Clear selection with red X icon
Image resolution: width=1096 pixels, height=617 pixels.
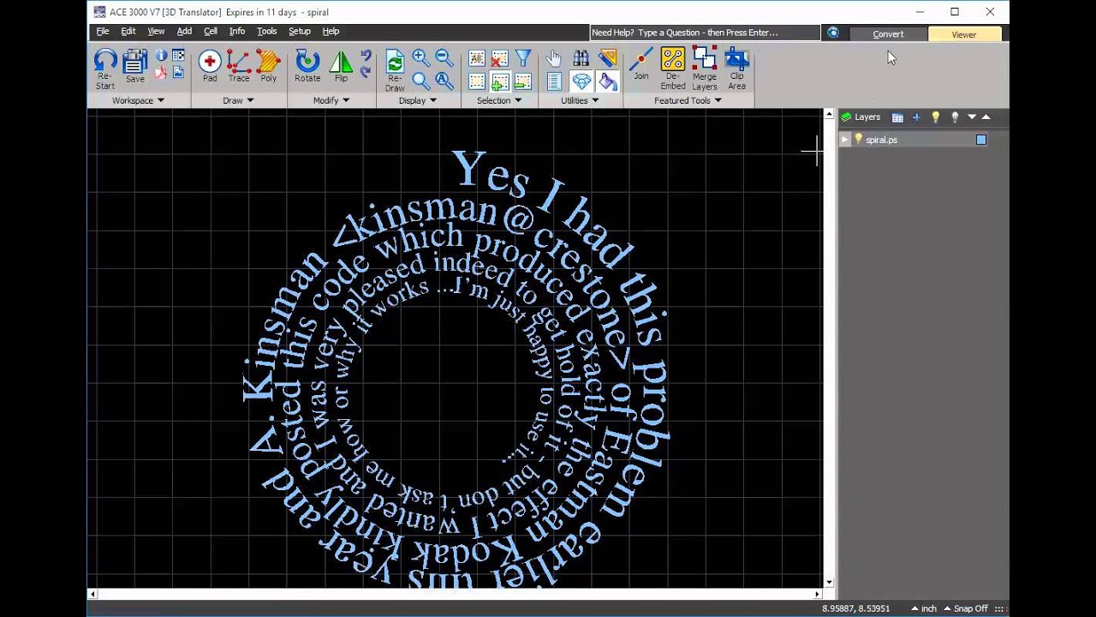coord(500,58)
